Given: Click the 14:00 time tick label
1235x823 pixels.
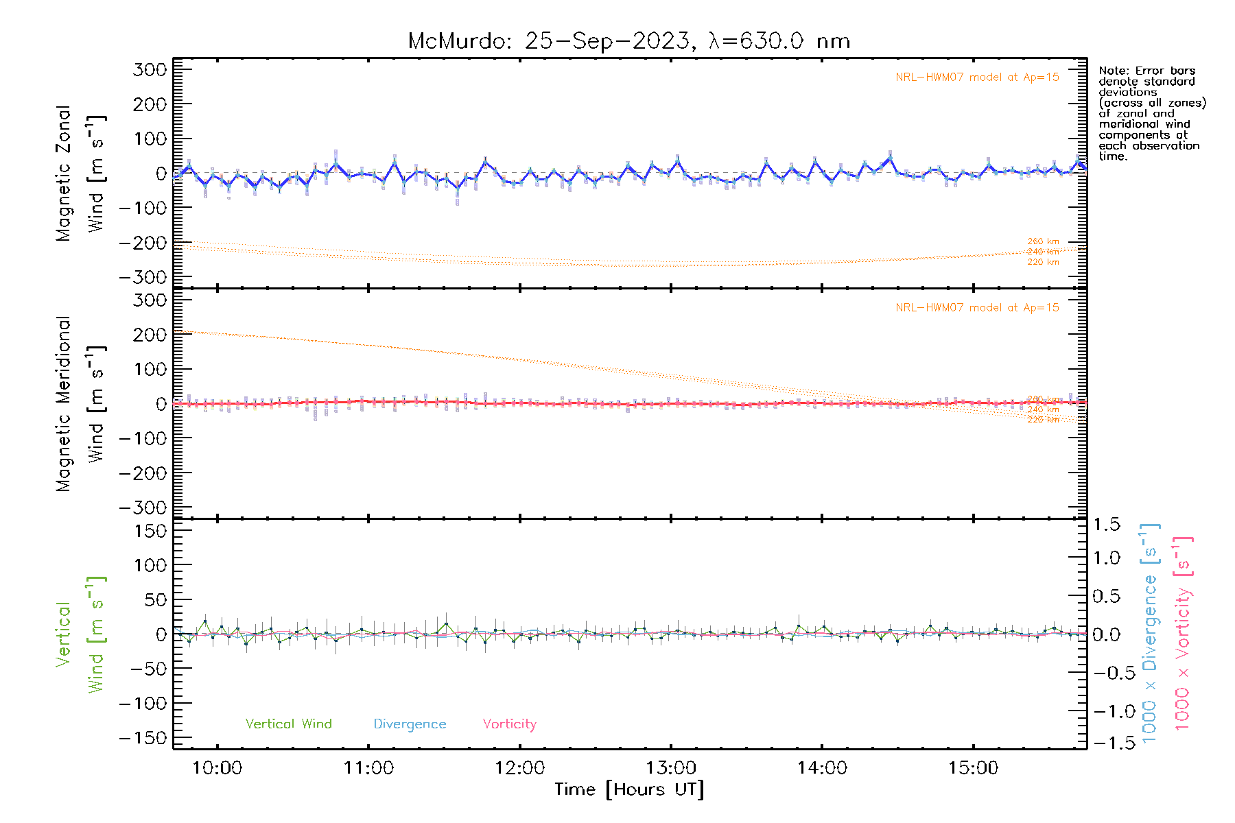Looking at the screenshot, I should tap(822, 768).
